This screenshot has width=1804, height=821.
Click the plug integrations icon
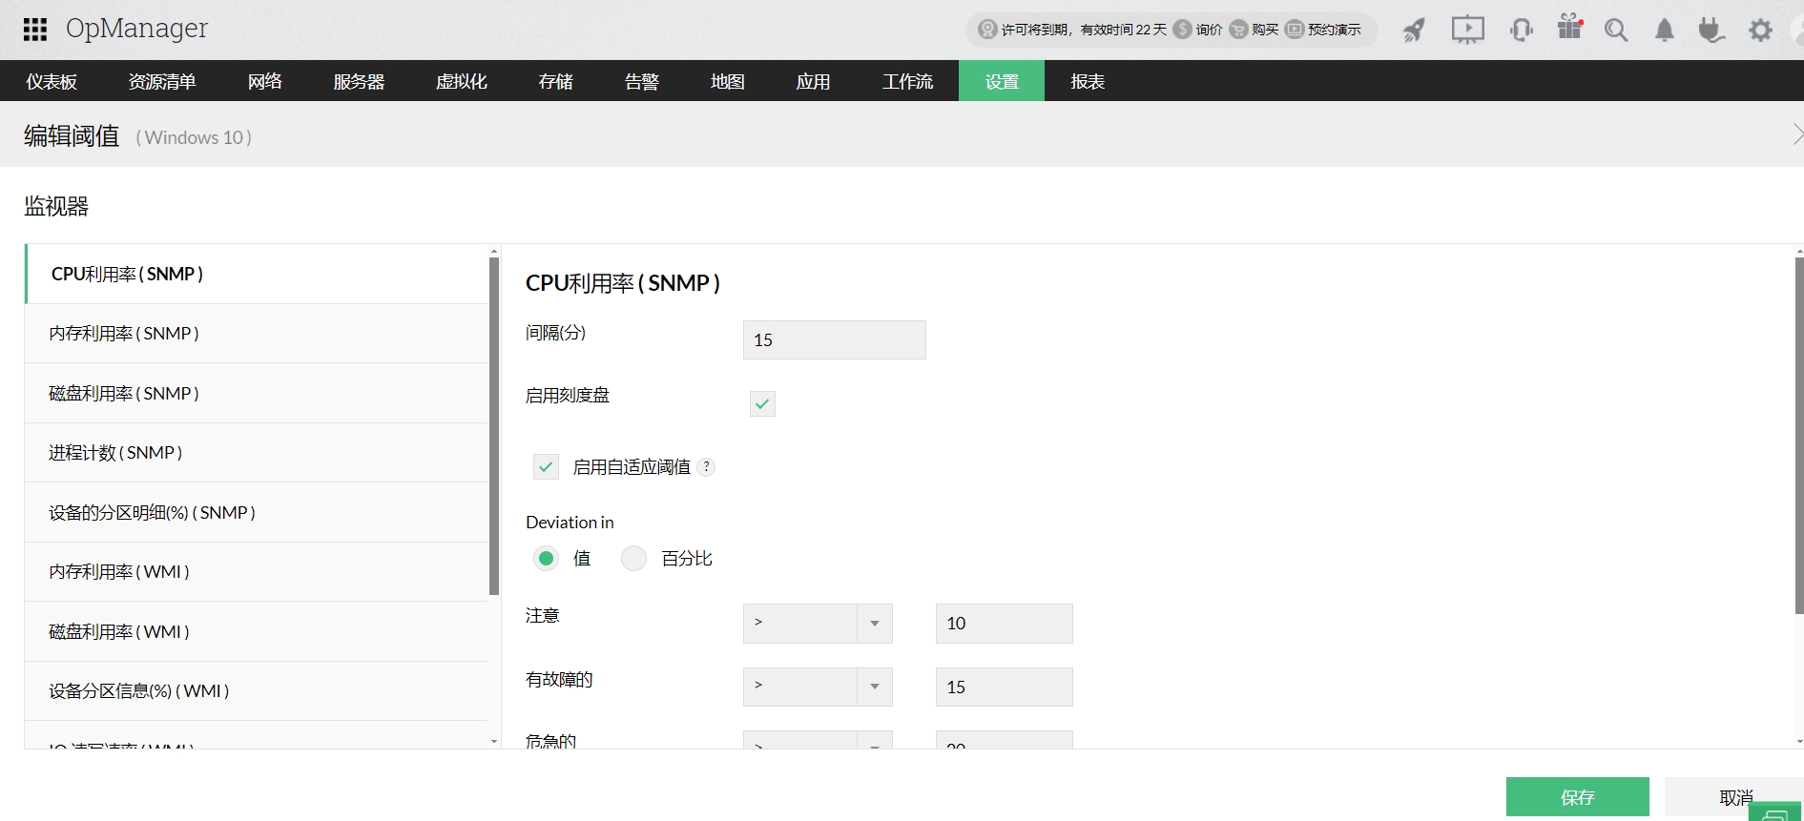(x=1711, y=31)
